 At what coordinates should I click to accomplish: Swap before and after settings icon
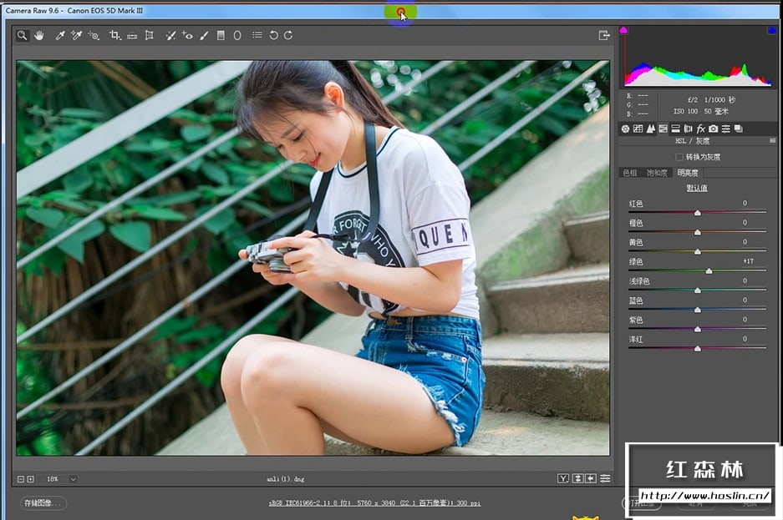577,478
